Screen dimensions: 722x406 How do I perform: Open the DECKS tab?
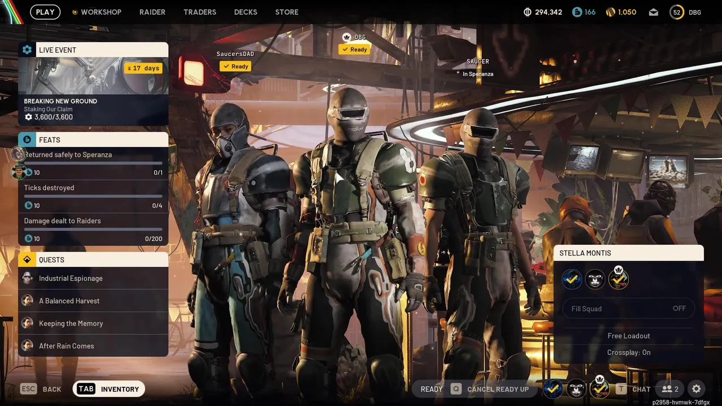tap(245, 12)
